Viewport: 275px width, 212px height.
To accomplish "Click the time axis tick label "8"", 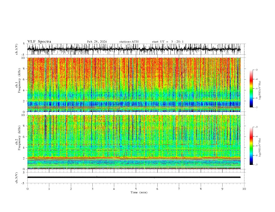I will (x=201, y=189).
